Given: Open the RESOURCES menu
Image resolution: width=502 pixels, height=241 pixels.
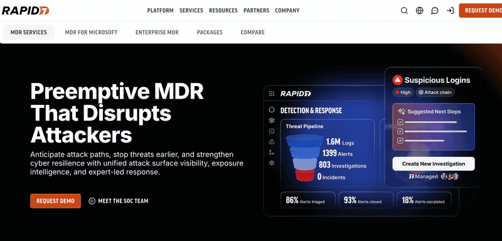Looking at the screenshot, I should coord(223,11).
